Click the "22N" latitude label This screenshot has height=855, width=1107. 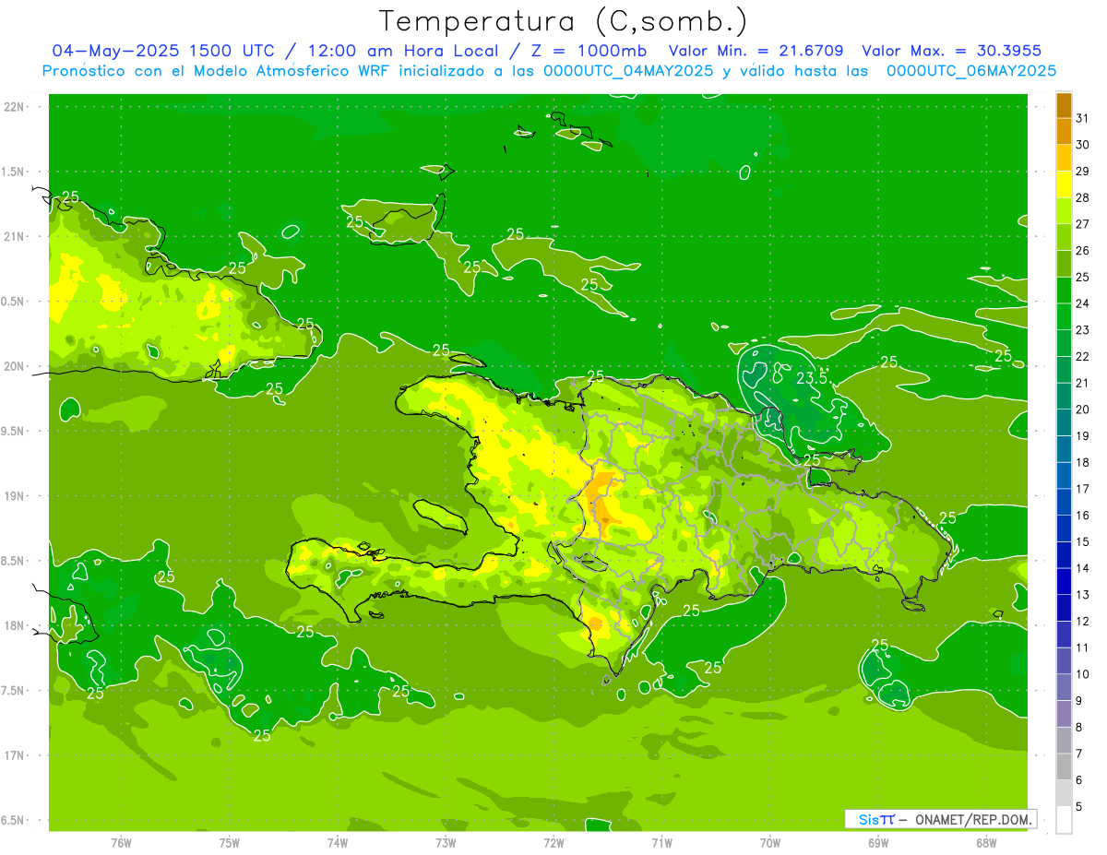pyautogui.click(x=14, y=107)
